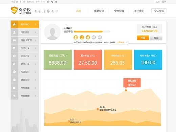The height and width of the screenshot is (132, 176).
Task: Click the orange 286.05 pending income card
Action: coord(118,60)
